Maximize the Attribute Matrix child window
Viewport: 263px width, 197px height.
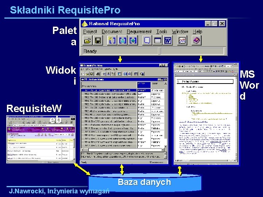pyautogui.click(x=162, y=80)
